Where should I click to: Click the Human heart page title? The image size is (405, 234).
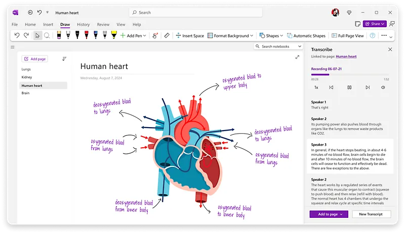pyautogui.click(x=104, y=67)
